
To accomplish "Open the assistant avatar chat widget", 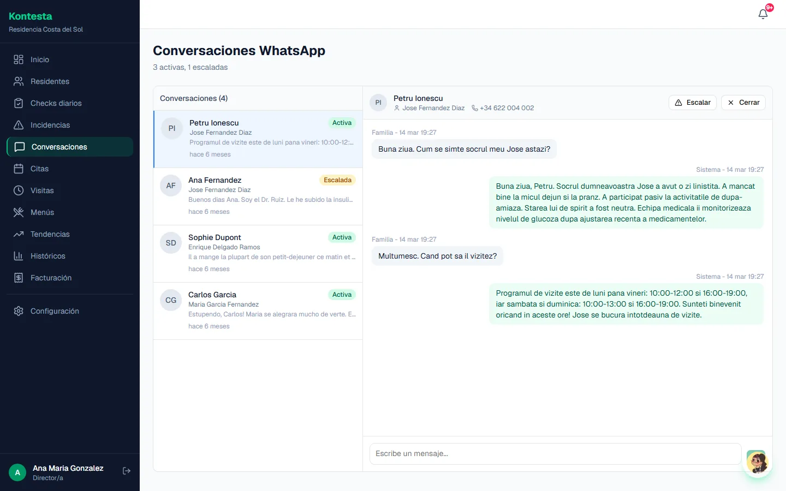I will pos(757,463).
